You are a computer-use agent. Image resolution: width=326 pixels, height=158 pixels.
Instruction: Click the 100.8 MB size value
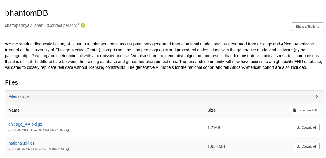point(216,146)
